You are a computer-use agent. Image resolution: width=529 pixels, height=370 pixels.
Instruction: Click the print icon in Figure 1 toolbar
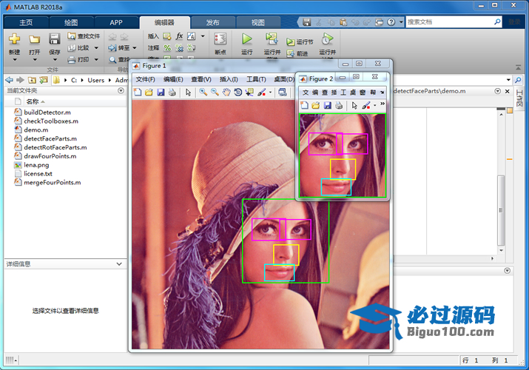[172, 92]
